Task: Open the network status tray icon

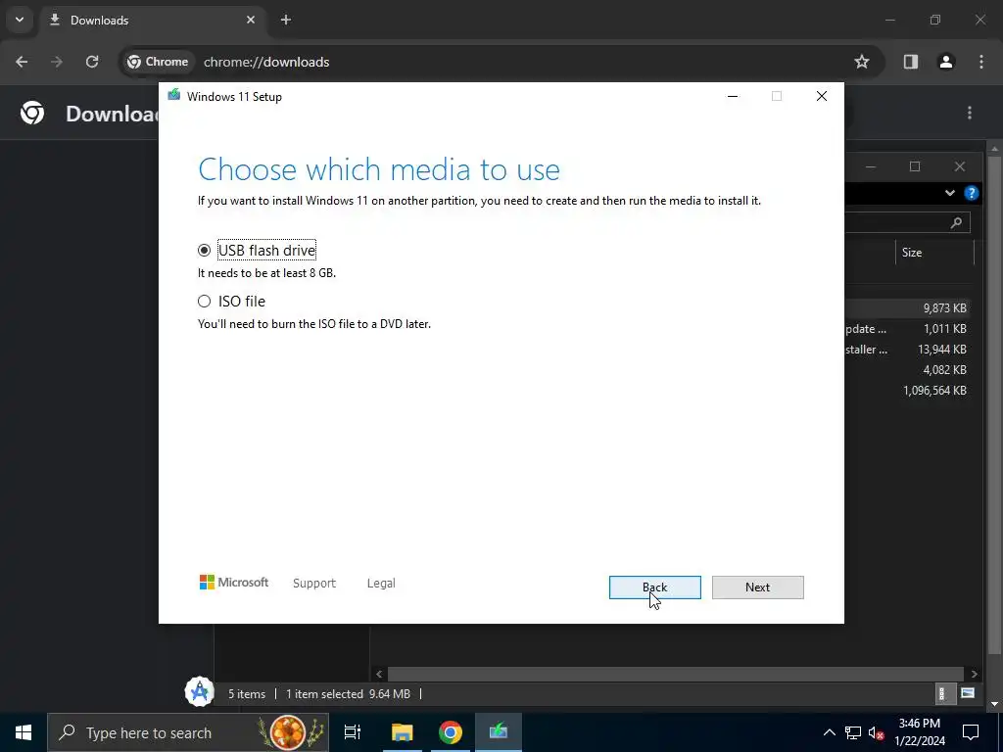Action: point(853,732)
